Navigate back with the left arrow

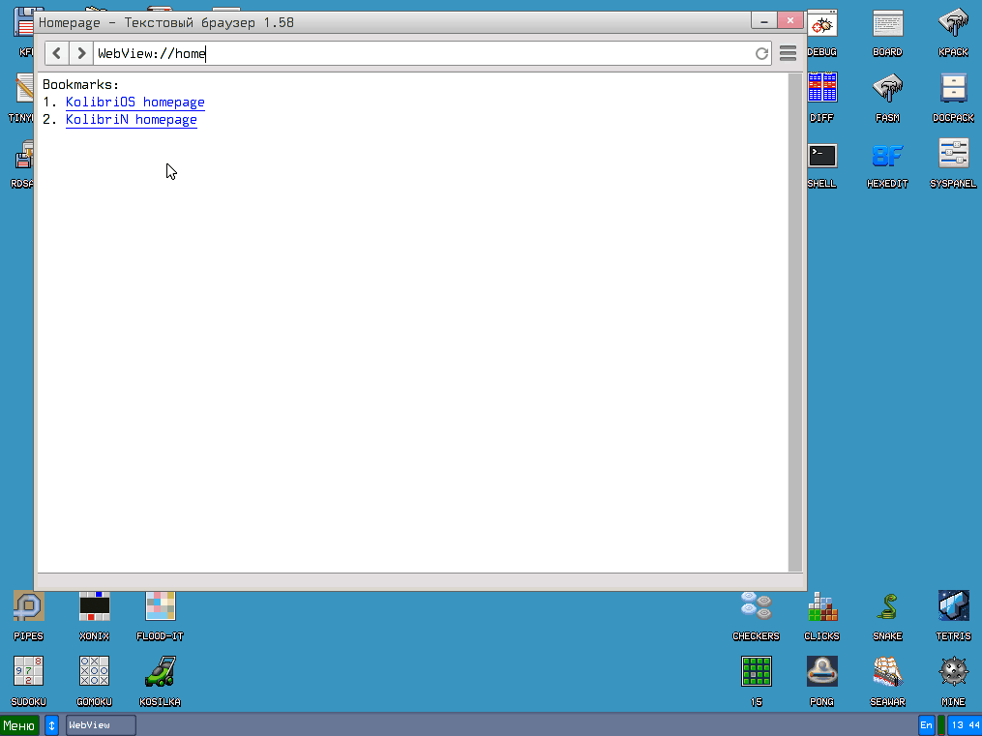(x=55, y=53)
